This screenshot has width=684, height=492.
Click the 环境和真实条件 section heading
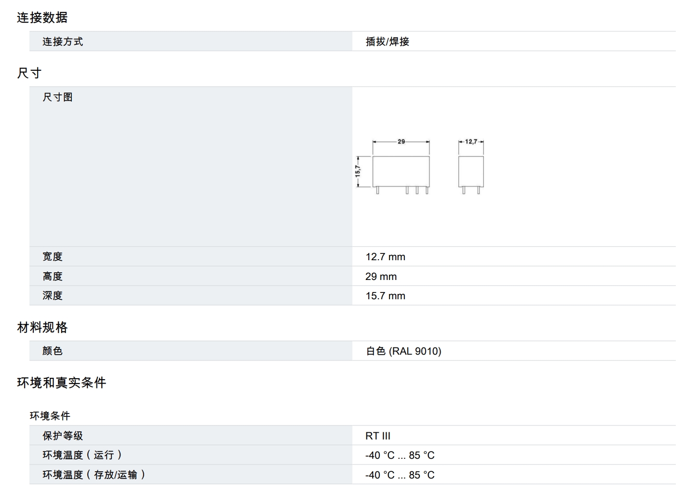(x=62, y=383)
